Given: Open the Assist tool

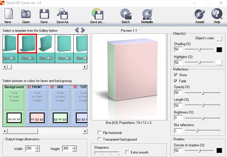Looking at the screenshot, I should pos(200,14).
